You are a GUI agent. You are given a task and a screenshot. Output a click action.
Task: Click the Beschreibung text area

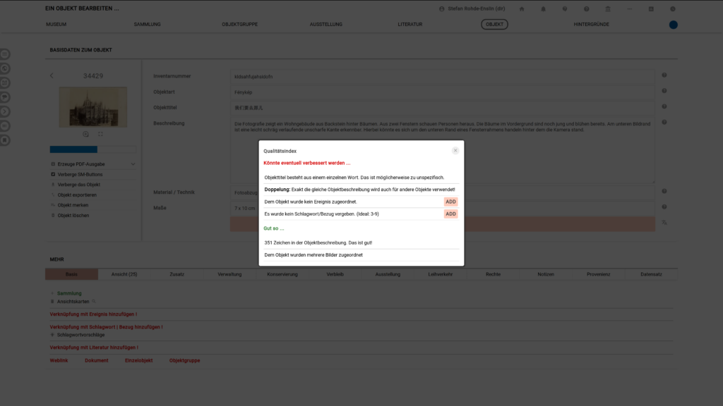point(442,150)
